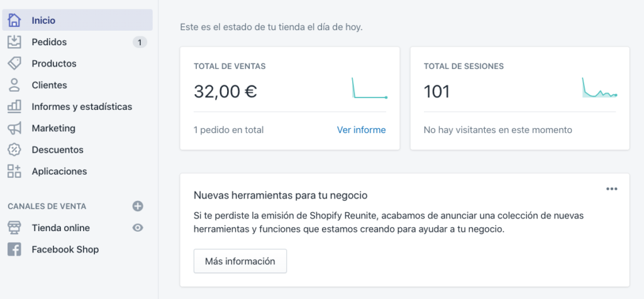This screenshot has height=299, width=644.
Task: Click the Pedidos inbox tray icon
Action: point(14,42)
